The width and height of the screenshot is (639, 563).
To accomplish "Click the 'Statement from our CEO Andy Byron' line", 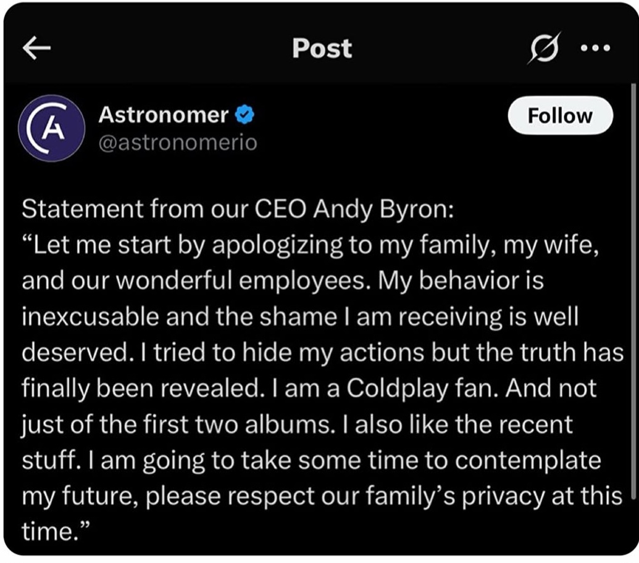I will click(238, 210).
